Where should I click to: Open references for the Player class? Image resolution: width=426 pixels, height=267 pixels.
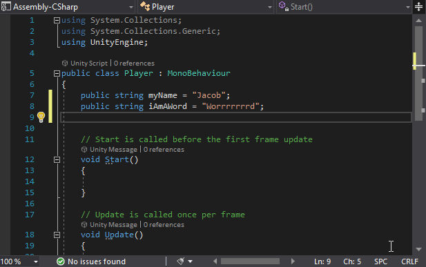pyautogui.click(x=134, y=63)
